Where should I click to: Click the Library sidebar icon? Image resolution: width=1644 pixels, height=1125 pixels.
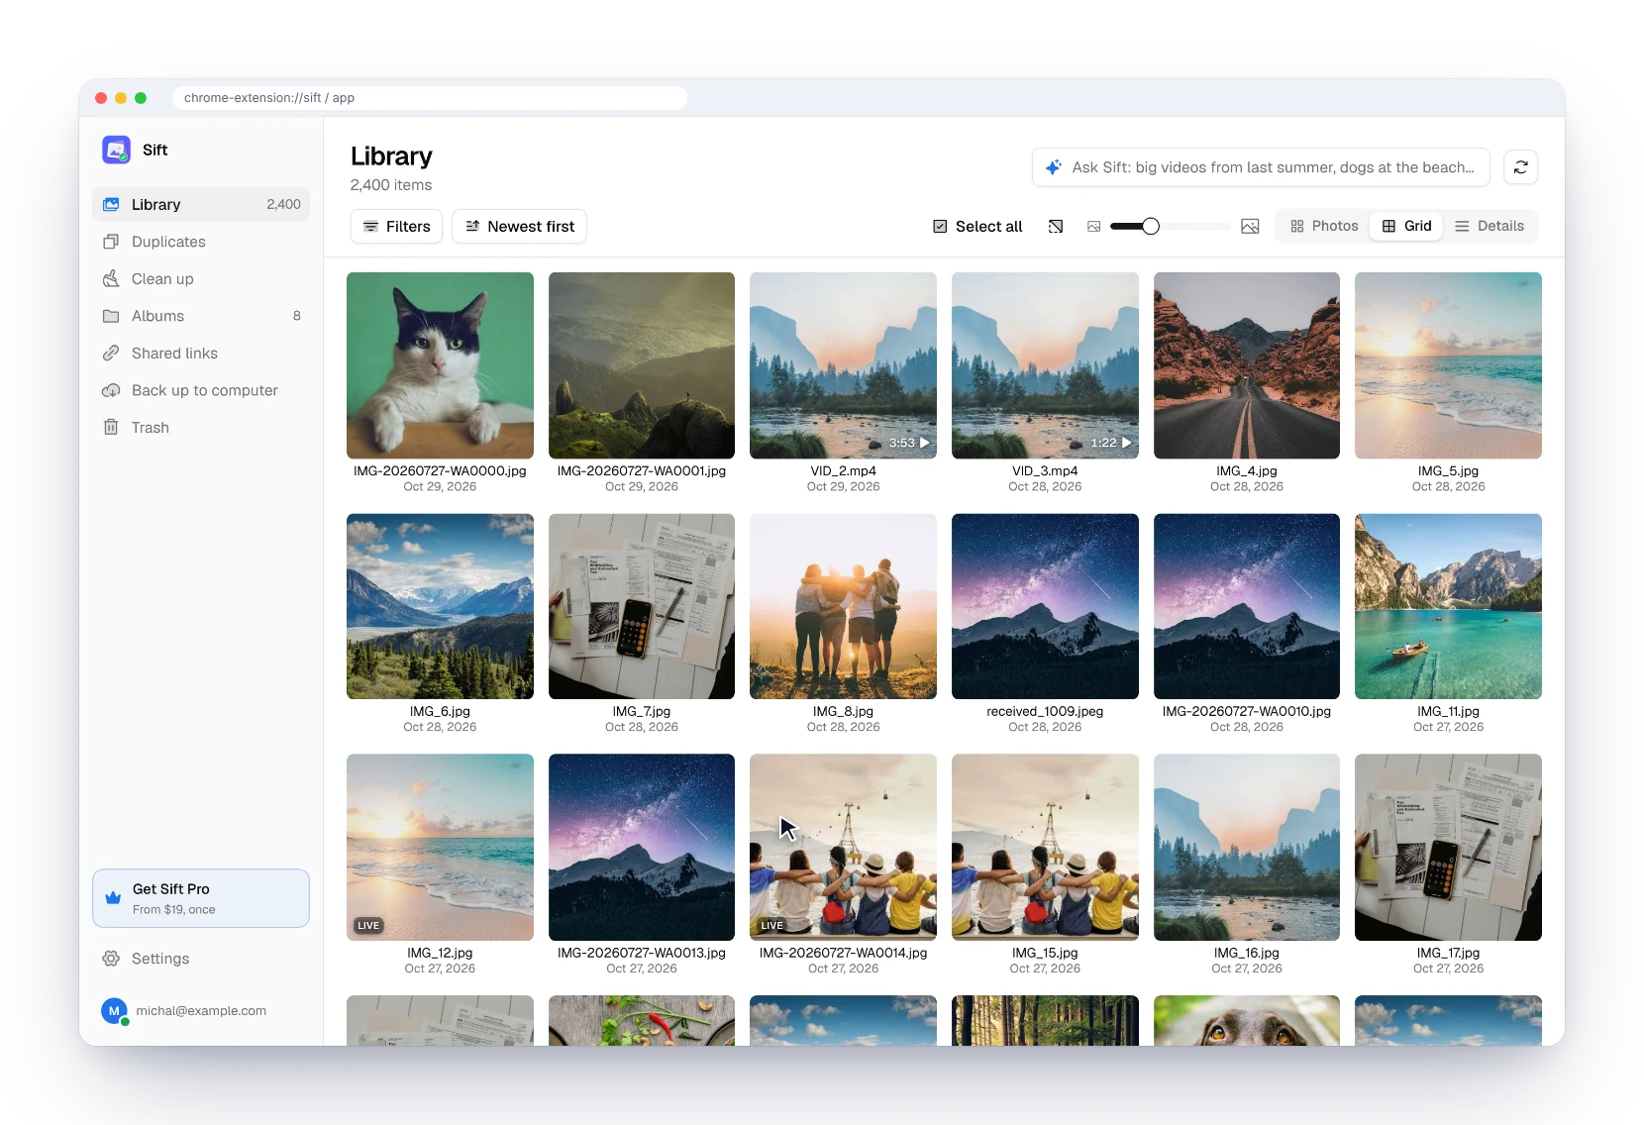pyautogui.click(x=111, y=204)
